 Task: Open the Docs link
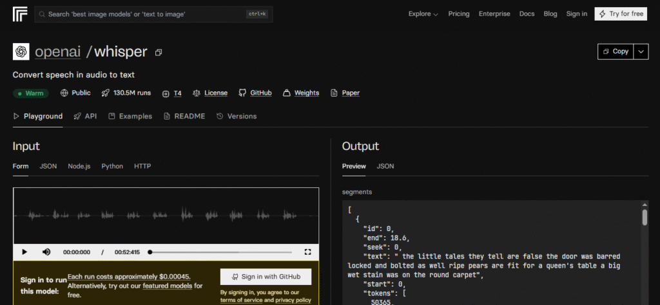[x=527, y=14]
